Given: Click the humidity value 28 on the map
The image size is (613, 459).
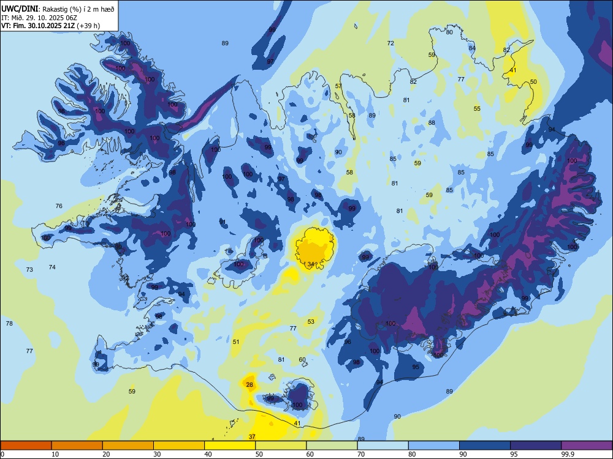Looking at the screenshot, I should point(249,384).
